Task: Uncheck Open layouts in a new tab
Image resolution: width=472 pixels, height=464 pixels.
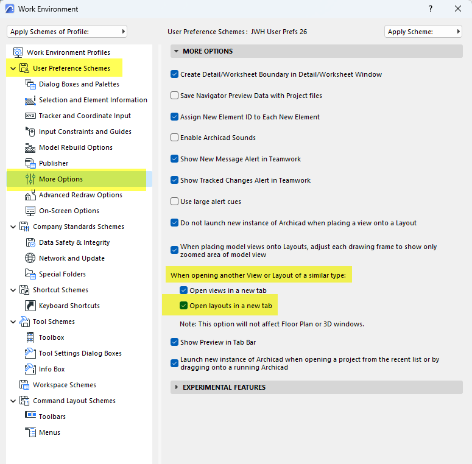Action: click(183, 306)
